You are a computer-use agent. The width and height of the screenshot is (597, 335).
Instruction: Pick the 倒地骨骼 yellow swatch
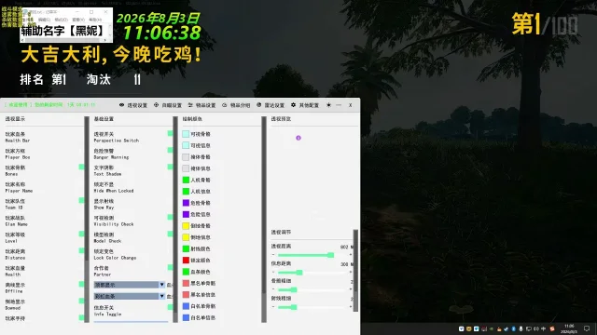[186, 225]
